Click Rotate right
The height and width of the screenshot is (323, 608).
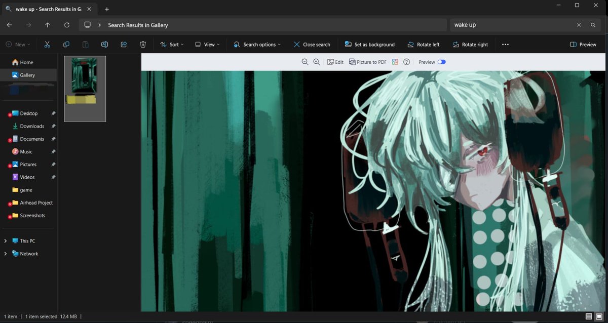(470, 45)
